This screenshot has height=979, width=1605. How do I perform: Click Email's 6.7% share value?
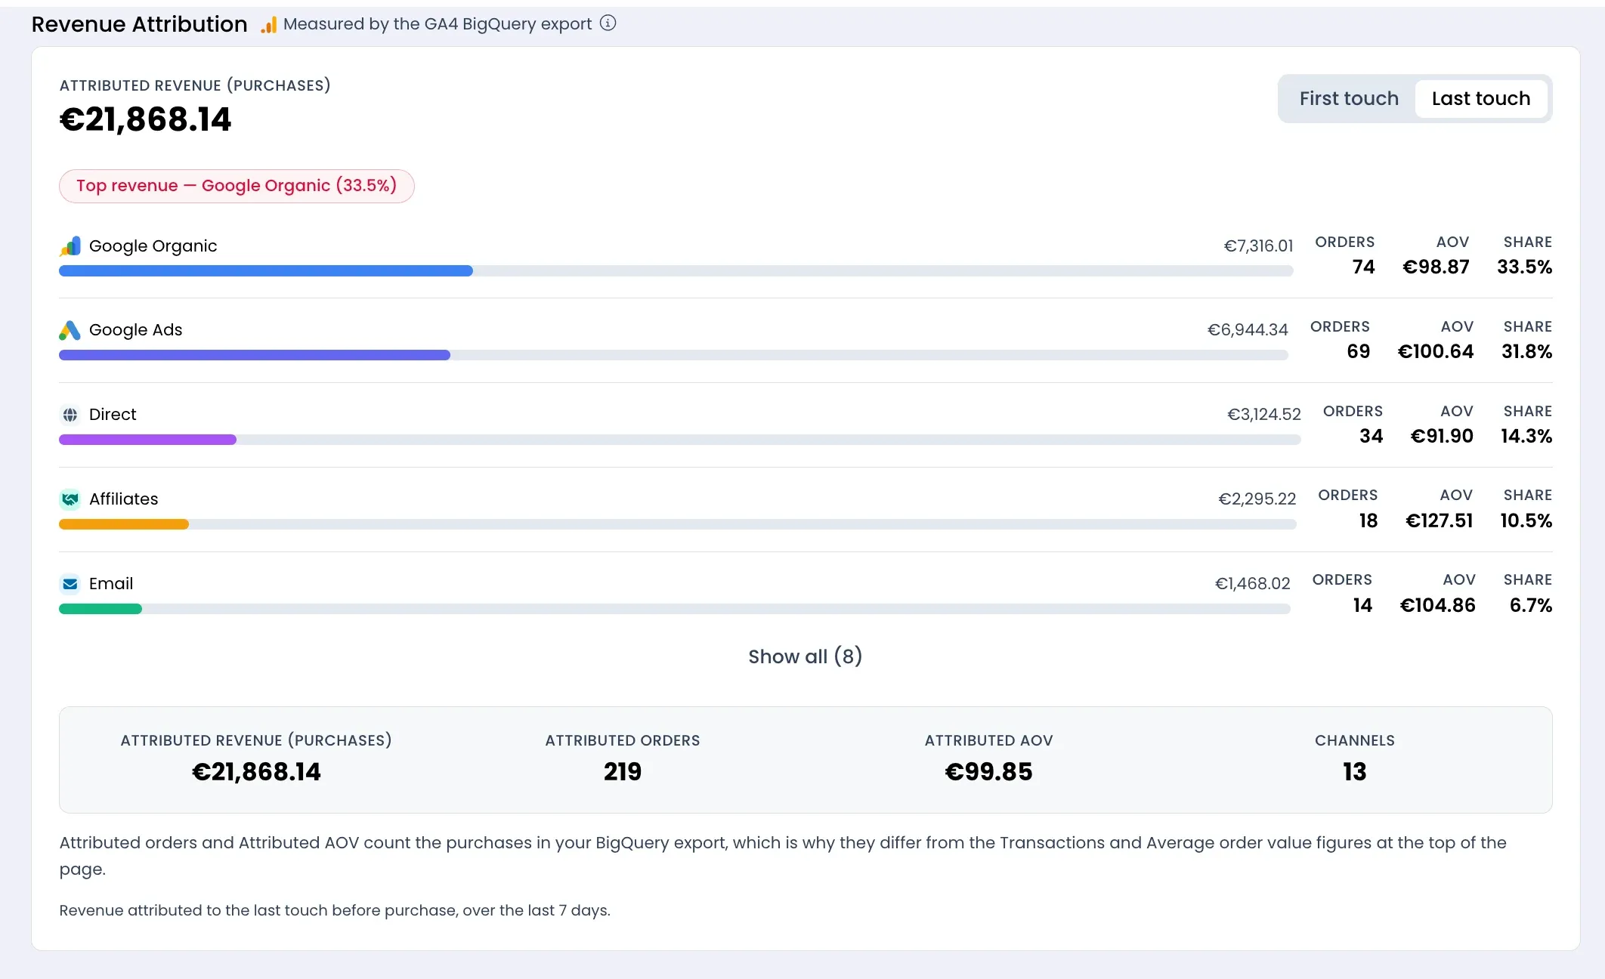pyautogui.click(x=1531, y=606)
